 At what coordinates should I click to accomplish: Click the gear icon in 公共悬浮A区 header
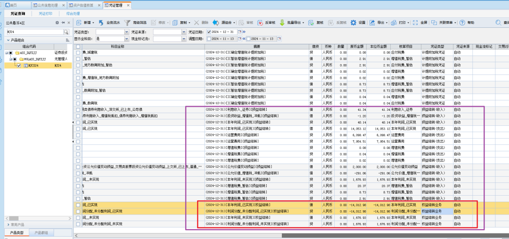tap(57, 22)
